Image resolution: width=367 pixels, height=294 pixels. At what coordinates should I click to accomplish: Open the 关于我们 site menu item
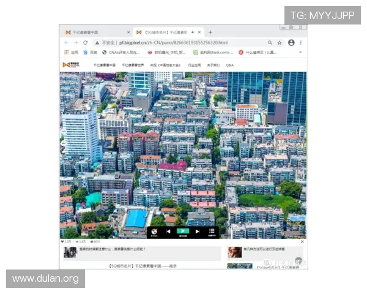213,65
